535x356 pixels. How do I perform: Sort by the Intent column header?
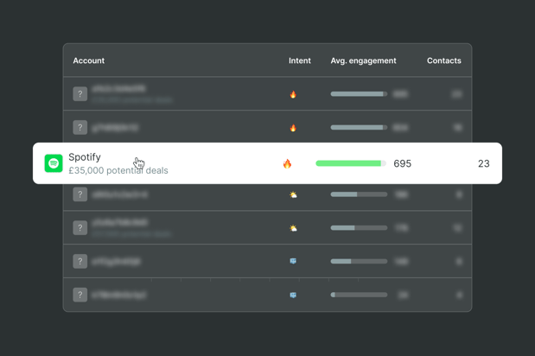tap(299, 60)
